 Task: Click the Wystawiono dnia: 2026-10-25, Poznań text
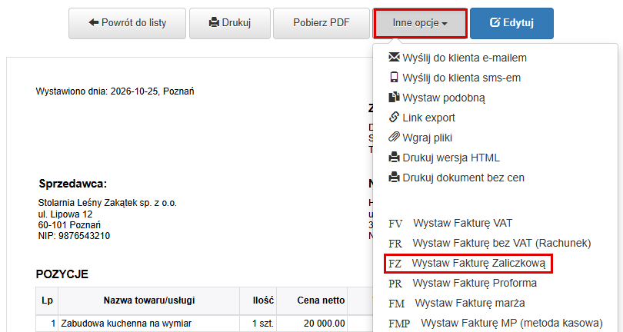(x=115, y=91)
